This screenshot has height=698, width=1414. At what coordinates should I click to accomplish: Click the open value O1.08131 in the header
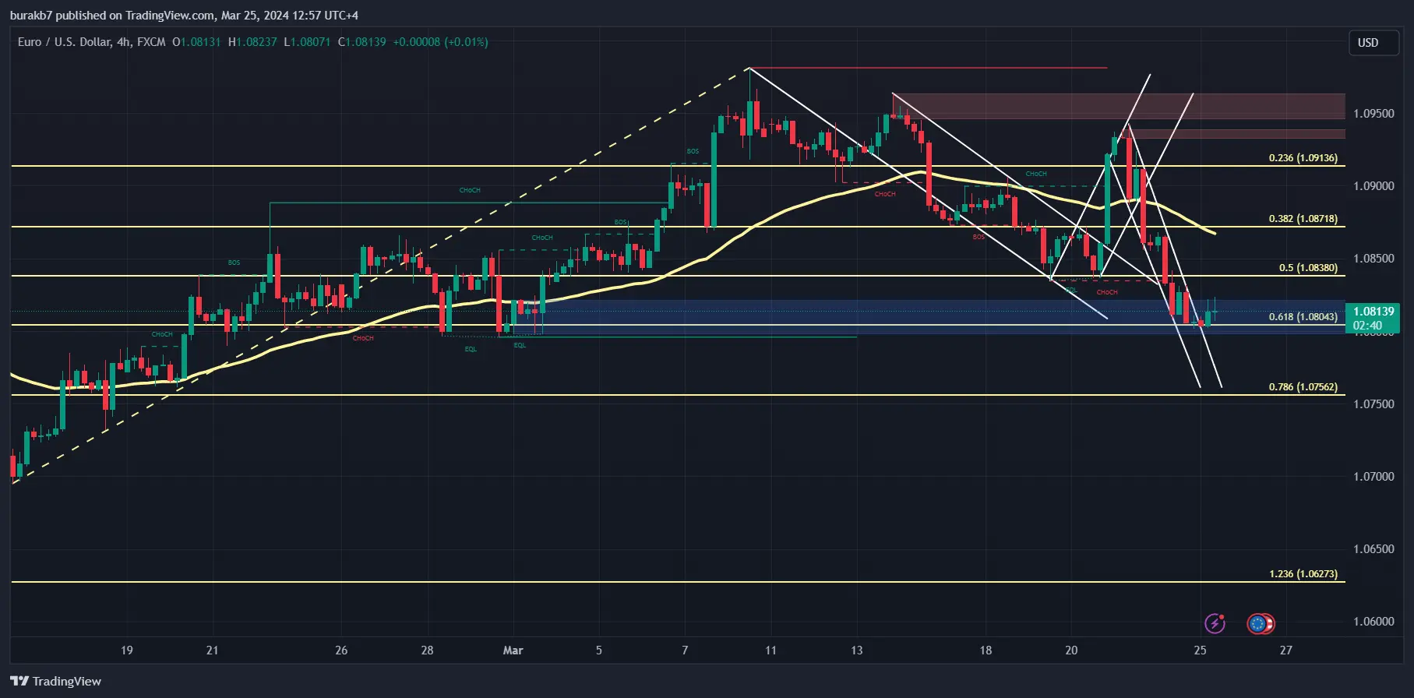click(x=196, y=42)
